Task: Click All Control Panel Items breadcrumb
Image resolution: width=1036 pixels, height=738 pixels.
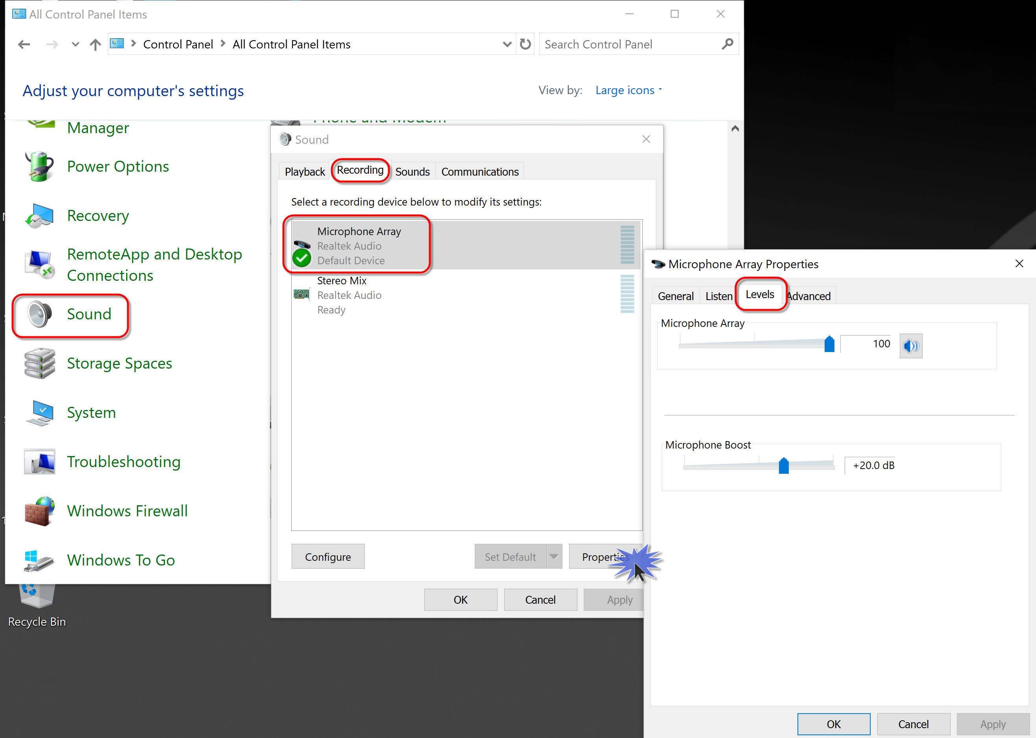Action: click(x=292, y=45)
